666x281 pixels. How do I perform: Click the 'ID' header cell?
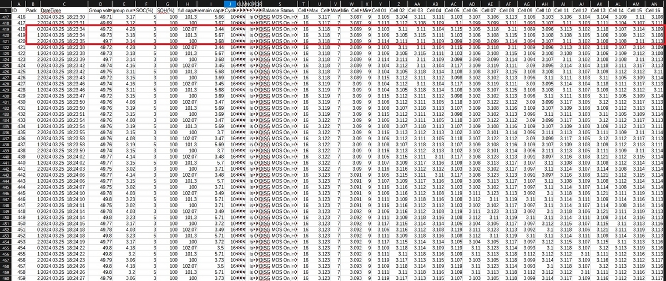pos(19,11)
